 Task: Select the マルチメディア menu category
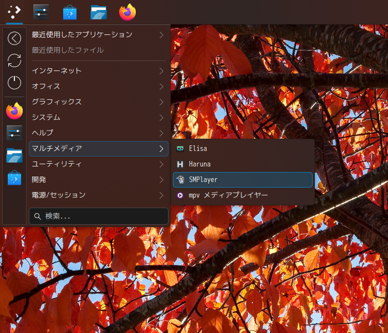click(x=99, y=149)
